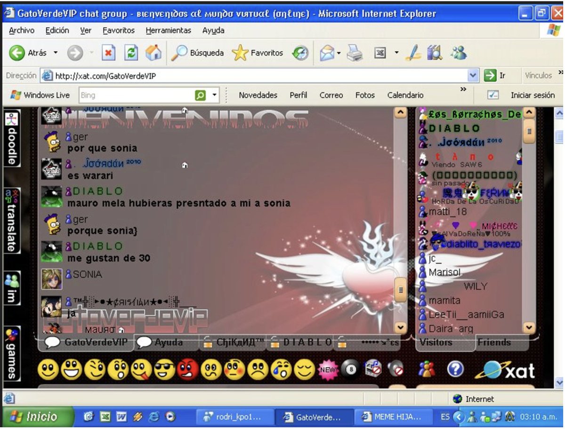The height and width of the screenshot is (430, 565).
Task: Open Favoritos star panel
Action: tap(258, 53)
